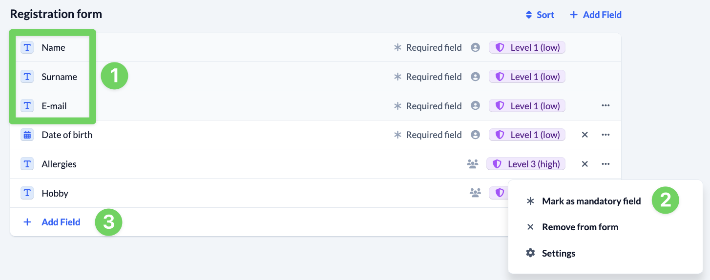
Task: Select Mark as mandatory field option
Action: (x=591, y=201)
